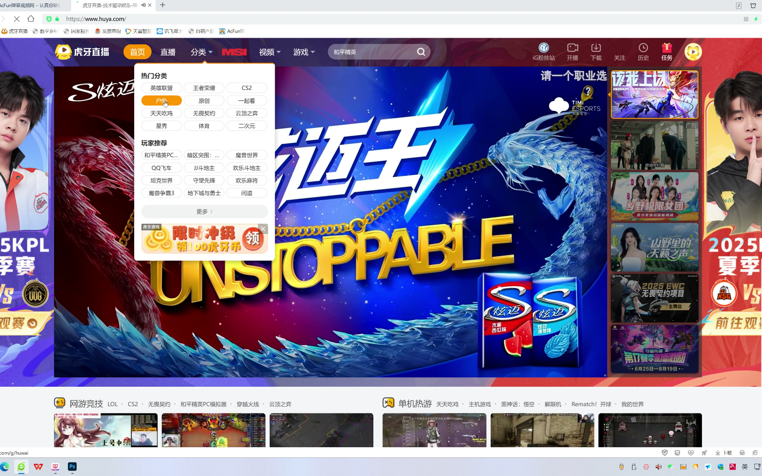Viewport: 762px width, 476px height.
Task: Select 原创 category
Action: pos(204,101)
